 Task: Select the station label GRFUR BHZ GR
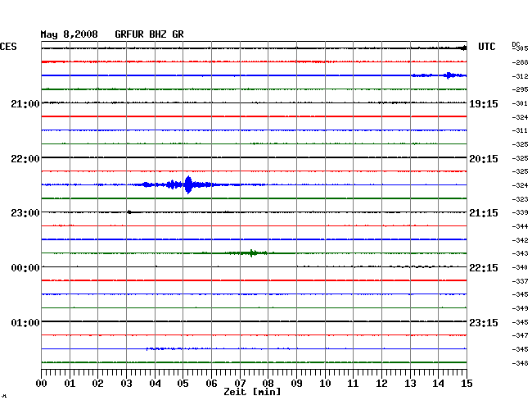(149, 34)
